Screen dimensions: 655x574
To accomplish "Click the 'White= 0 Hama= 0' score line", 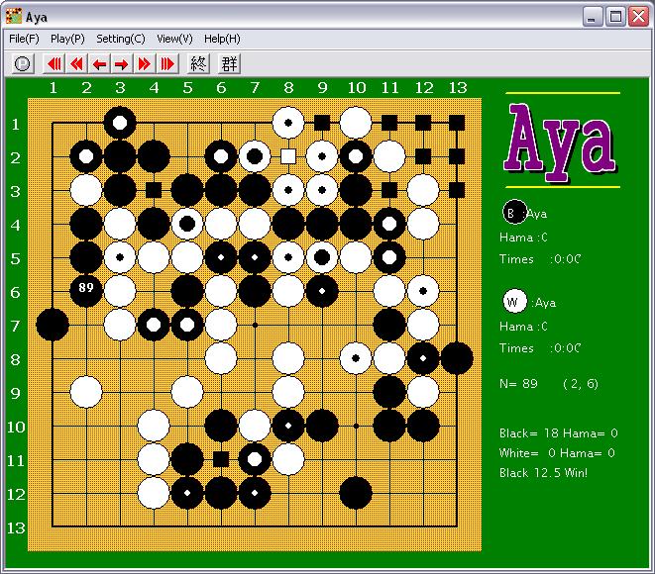I will click(557, 453).
